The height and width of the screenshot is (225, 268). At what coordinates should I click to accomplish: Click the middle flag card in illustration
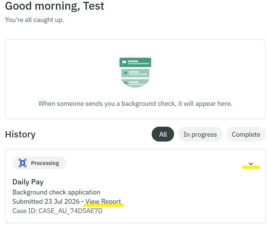point(135,73)
